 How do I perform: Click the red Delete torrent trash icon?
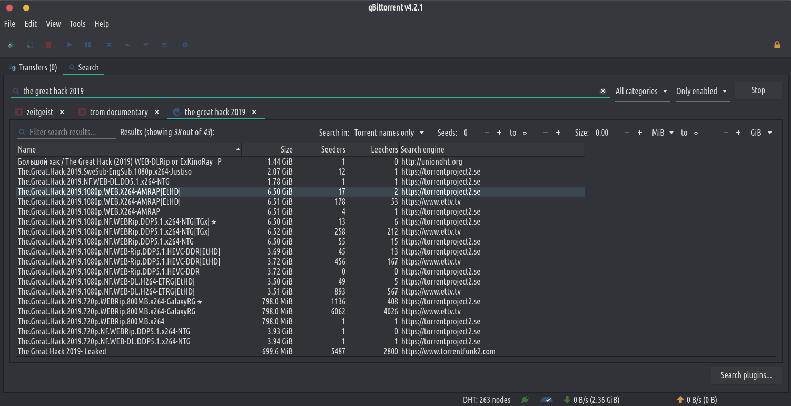48,45
